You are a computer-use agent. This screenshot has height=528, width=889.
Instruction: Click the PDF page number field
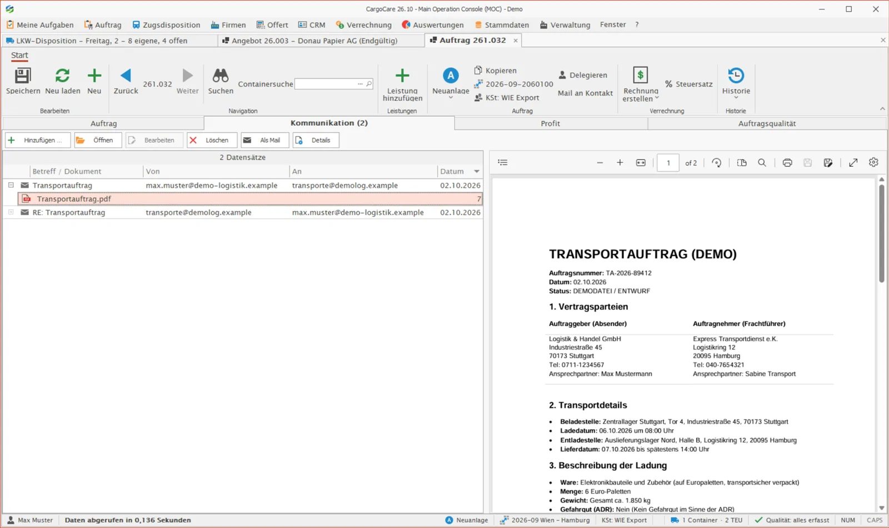tap(668, 163)
